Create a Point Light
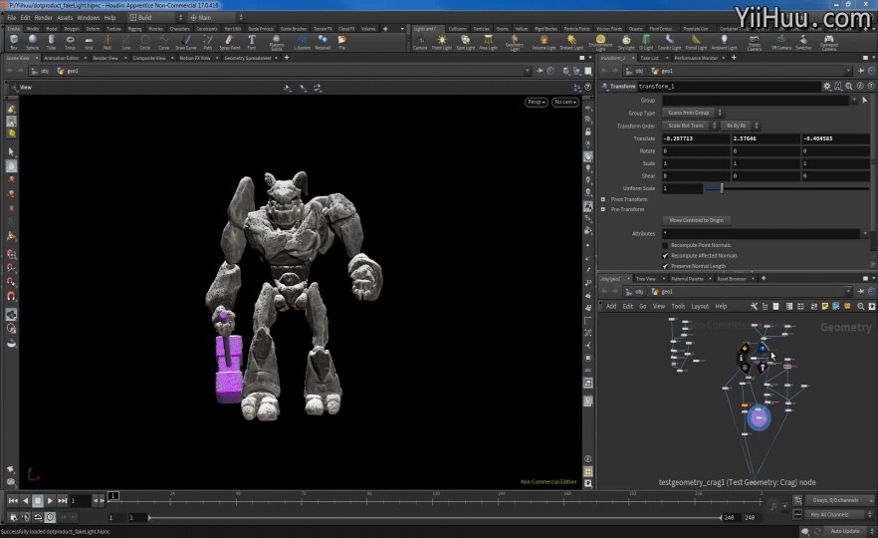878x538 pixels. tap(442, 42)
